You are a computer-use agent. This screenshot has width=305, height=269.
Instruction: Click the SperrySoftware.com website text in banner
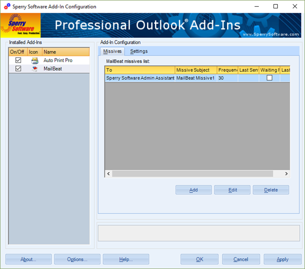click(x=271, y=34)
